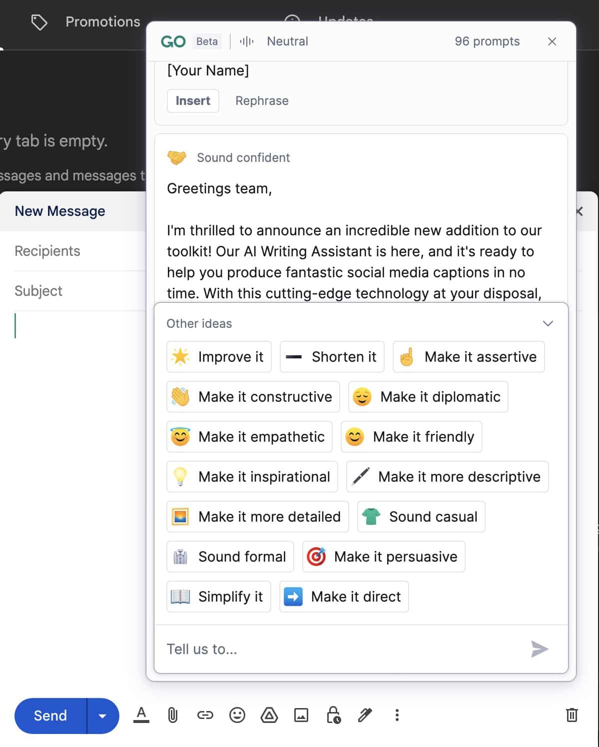Screen dimensions: 599x747
Task: Click the insert link icon
Action: pos(205,715)
